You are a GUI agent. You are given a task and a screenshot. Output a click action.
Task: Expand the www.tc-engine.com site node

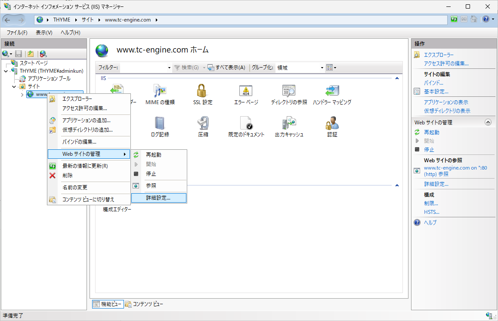click(22, 95)
